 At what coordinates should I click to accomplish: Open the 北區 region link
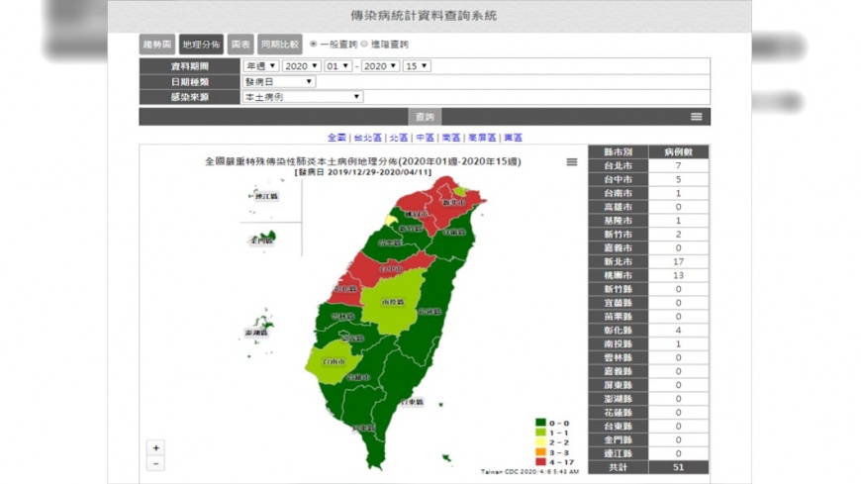(x=399, y=138)
